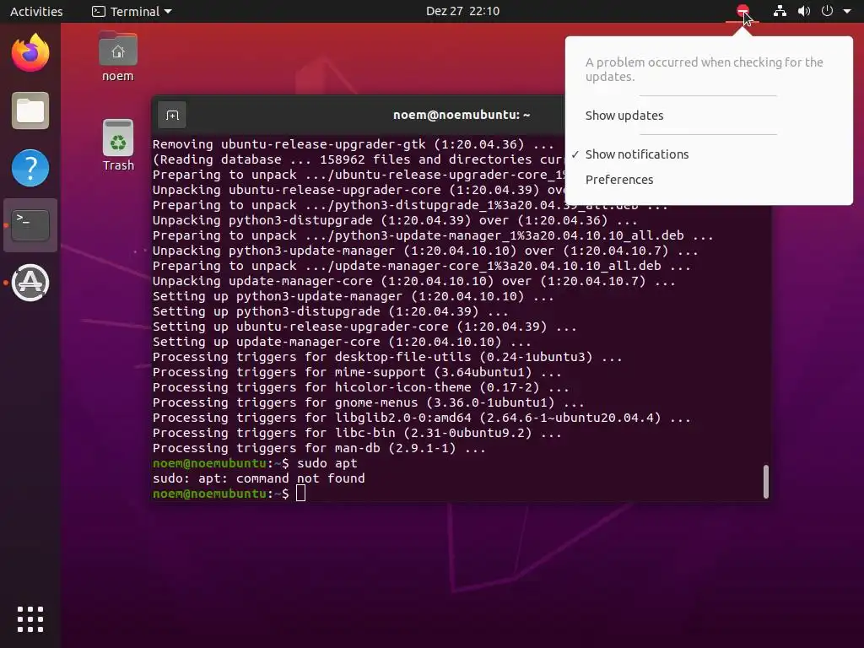This screenshot has width=864, height=648.
Task: Click the 'Processing triggers for man-db' line
Action: (x=319, y=448)
